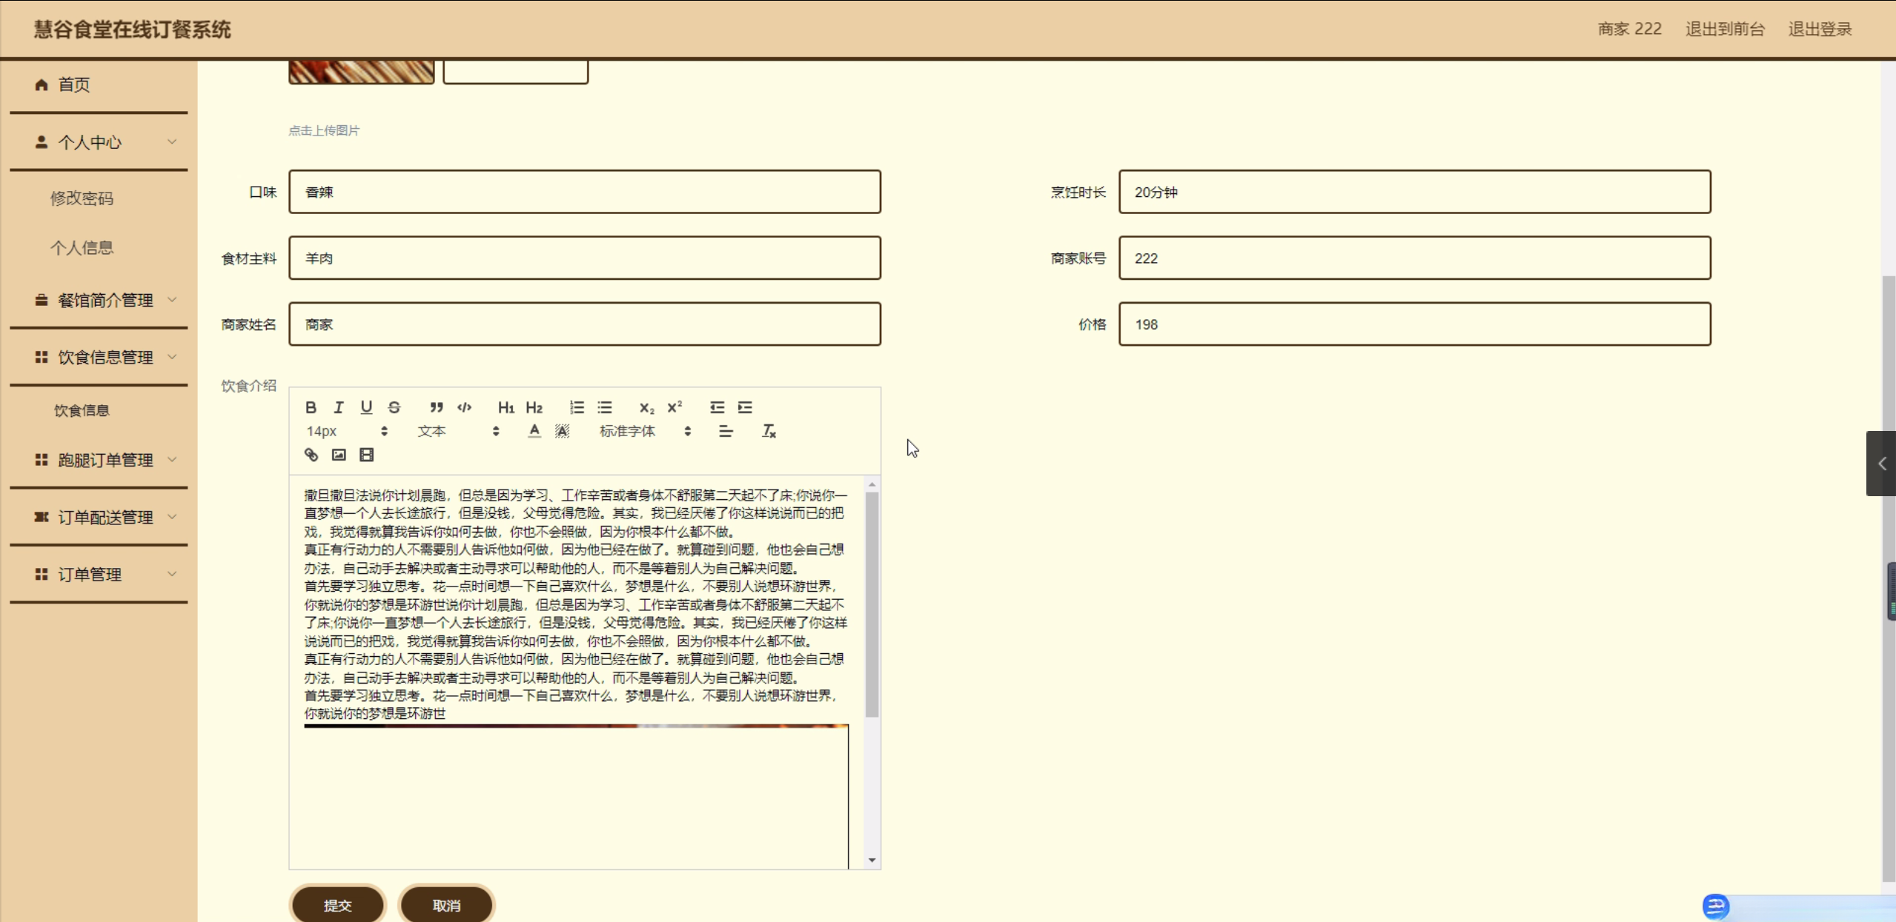The width and height of the screenshot is (1896, 922).
Task: Click 退出登录 in the header
Action: click(1820, 29)
